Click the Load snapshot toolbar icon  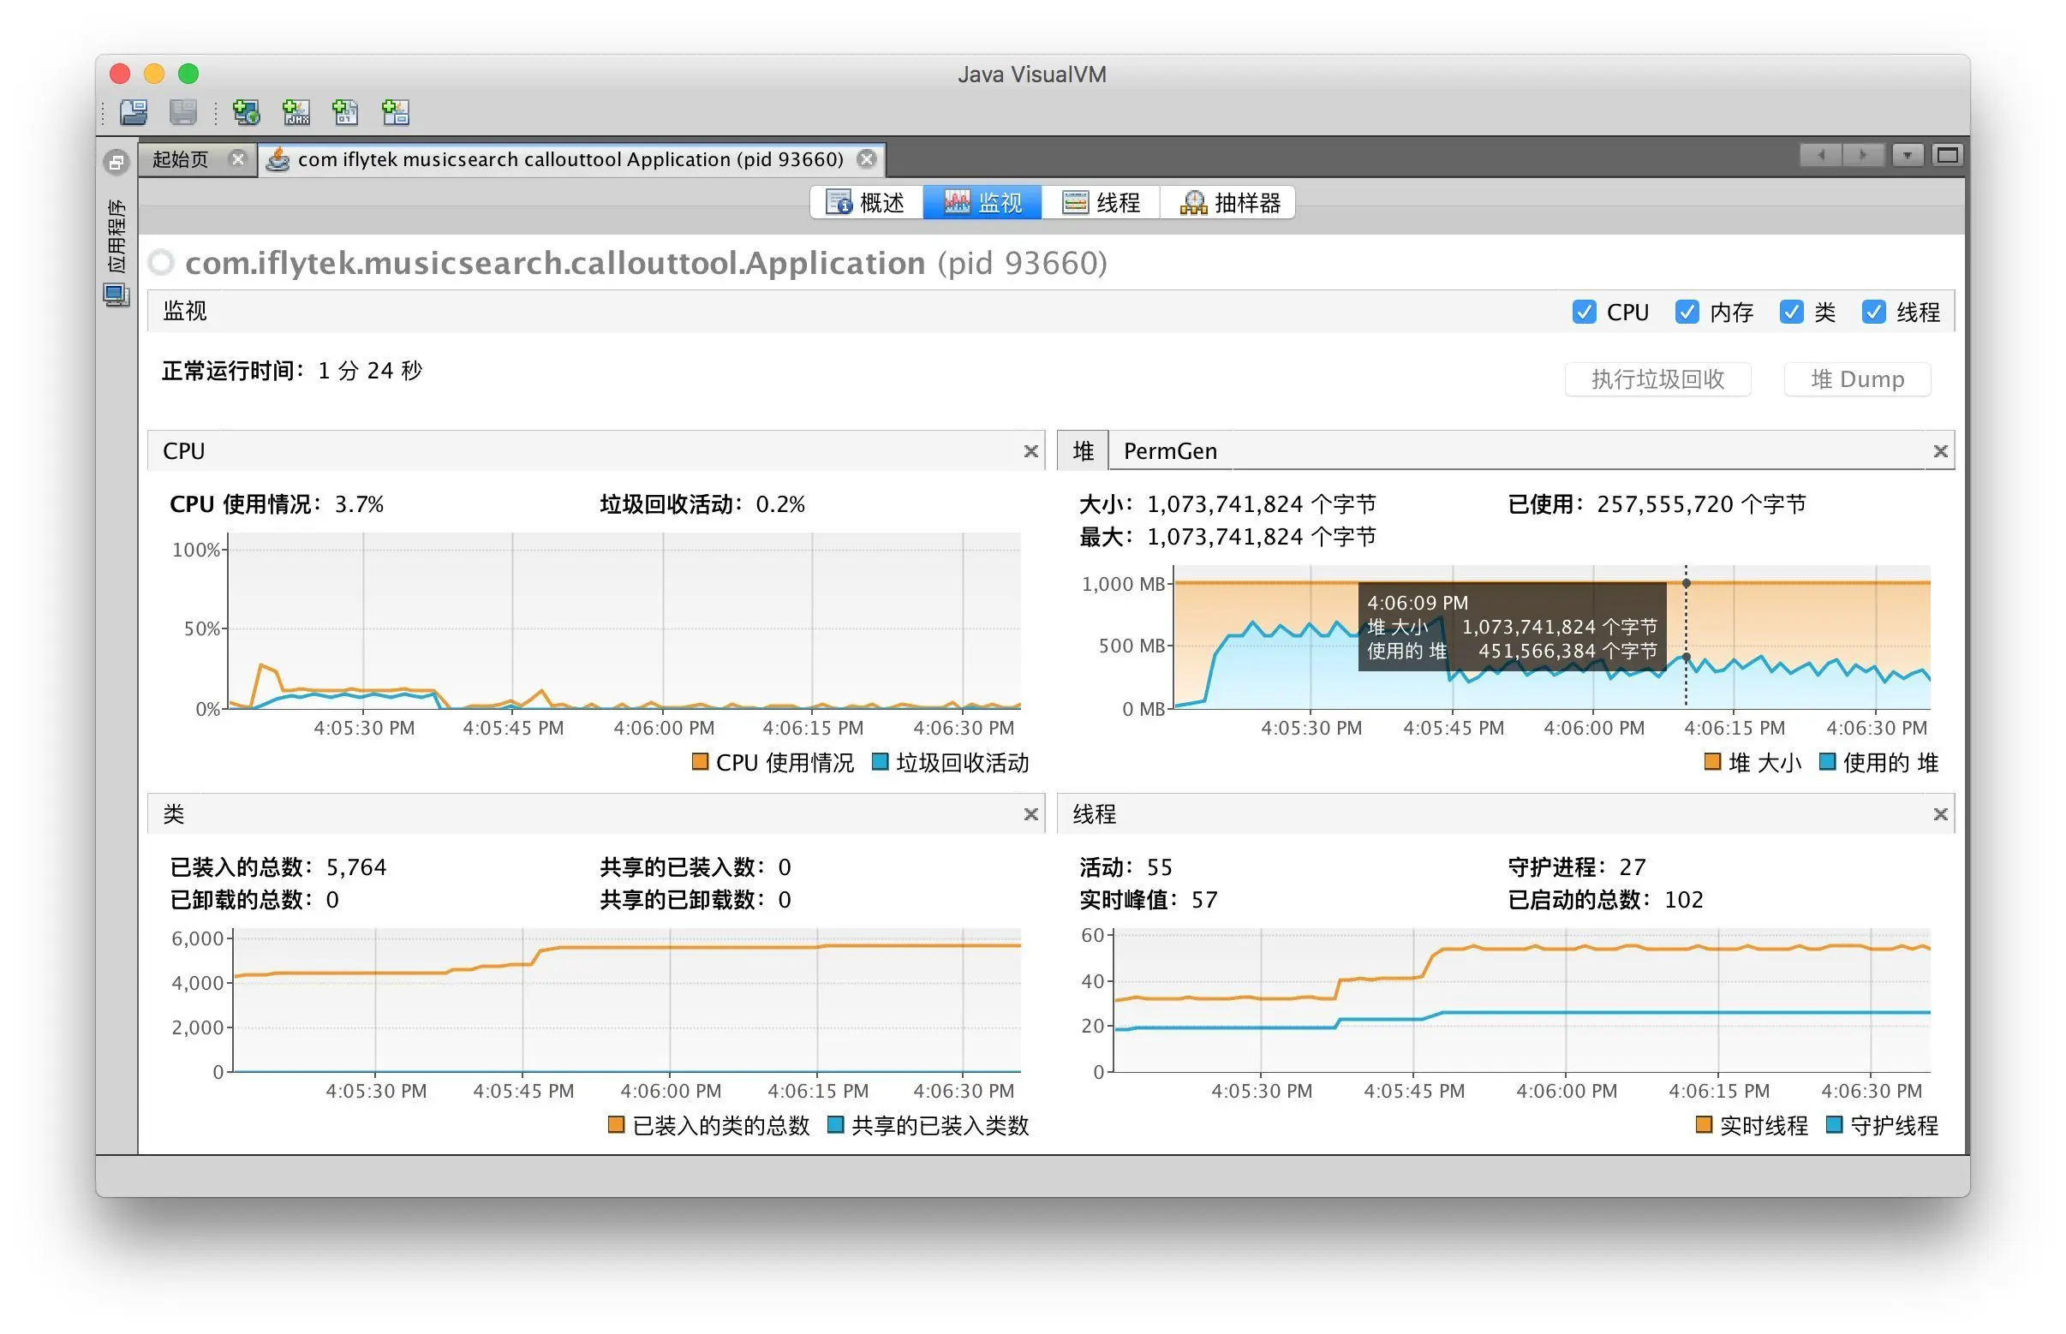pyautogui.click(x=134, y=112)
